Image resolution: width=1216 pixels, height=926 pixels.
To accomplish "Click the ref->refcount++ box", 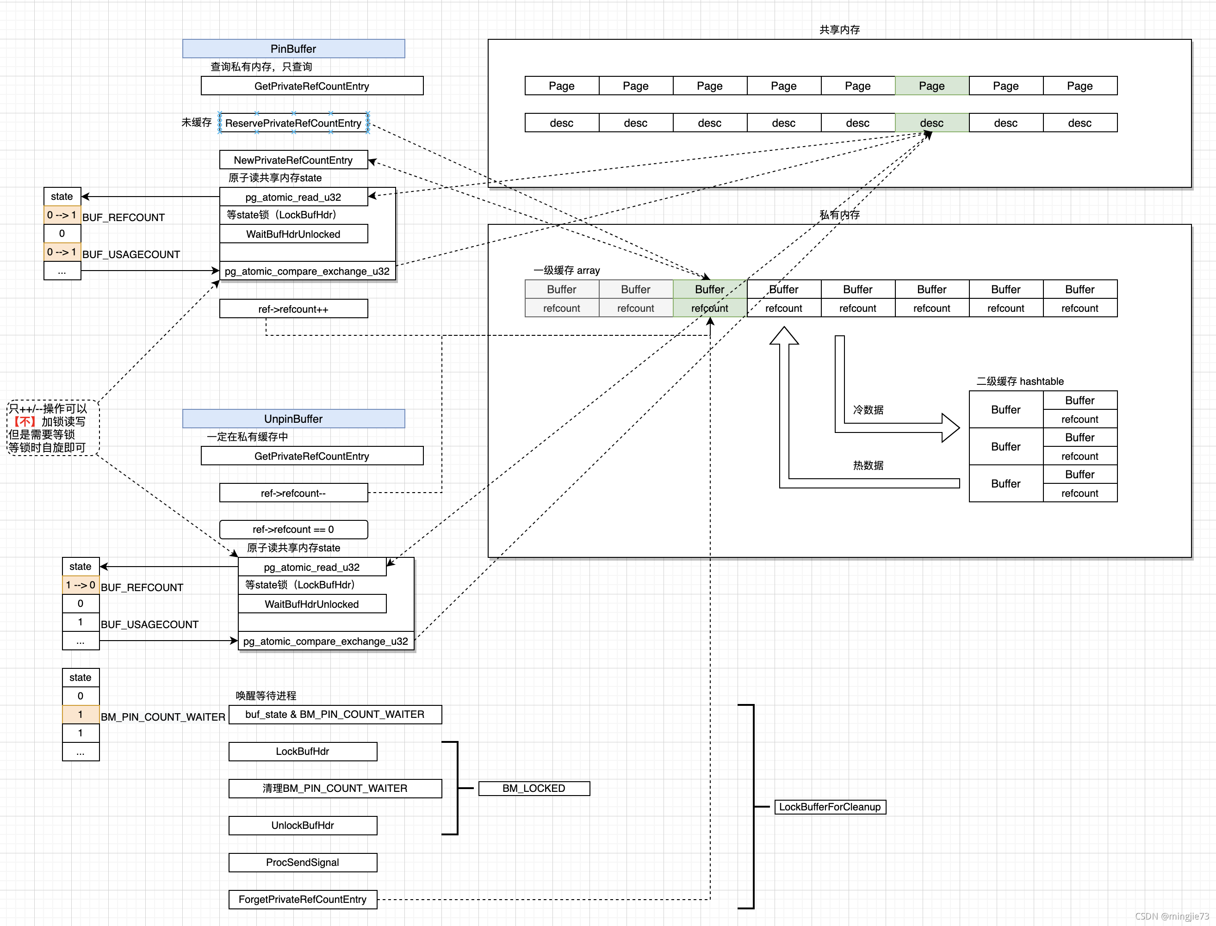I will (x=293, y=309).
